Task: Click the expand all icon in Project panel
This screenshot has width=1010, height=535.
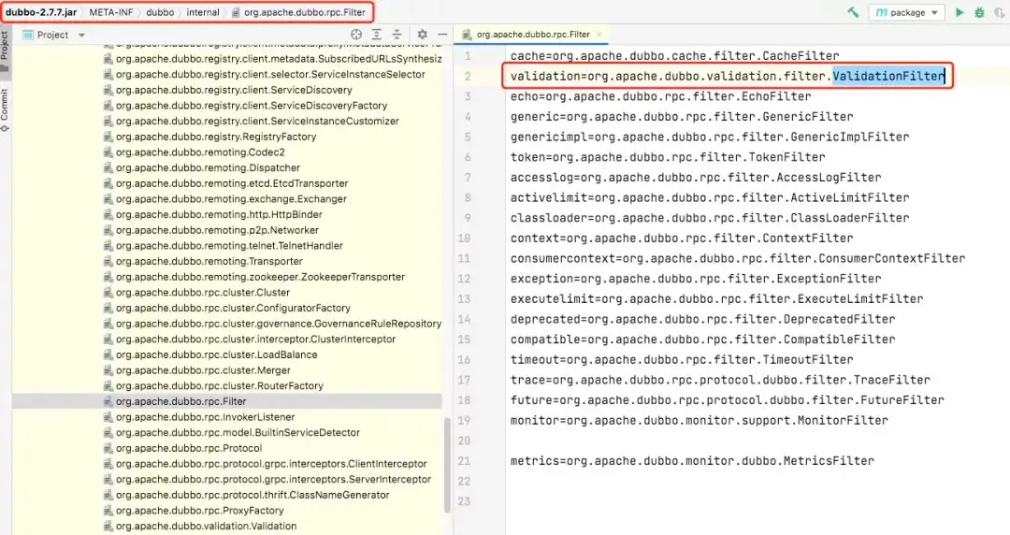Action: click(x=377, y=35)
